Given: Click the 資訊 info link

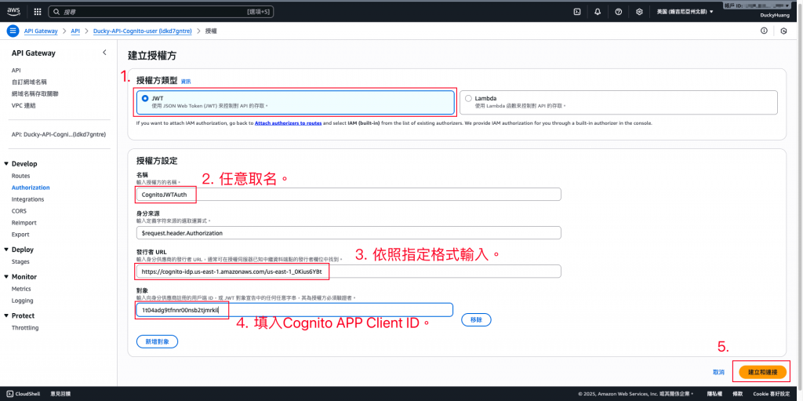Looking at the screenshot, I should [186, 82].
